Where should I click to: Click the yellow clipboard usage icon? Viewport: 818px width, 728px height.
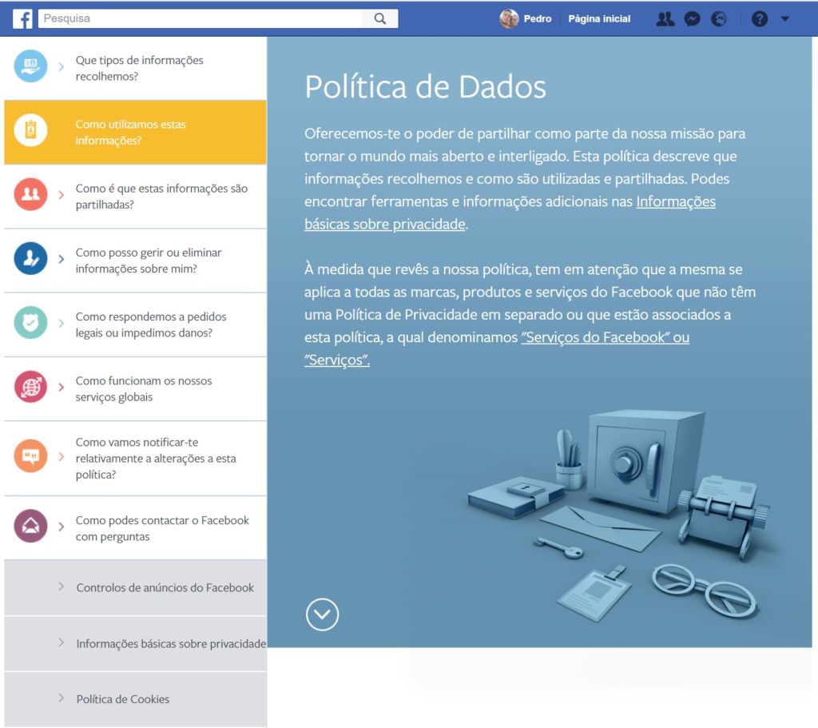30,130
